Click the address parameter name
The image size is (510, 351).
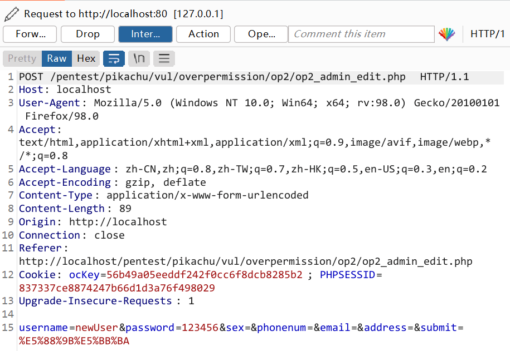click(386, 328)
